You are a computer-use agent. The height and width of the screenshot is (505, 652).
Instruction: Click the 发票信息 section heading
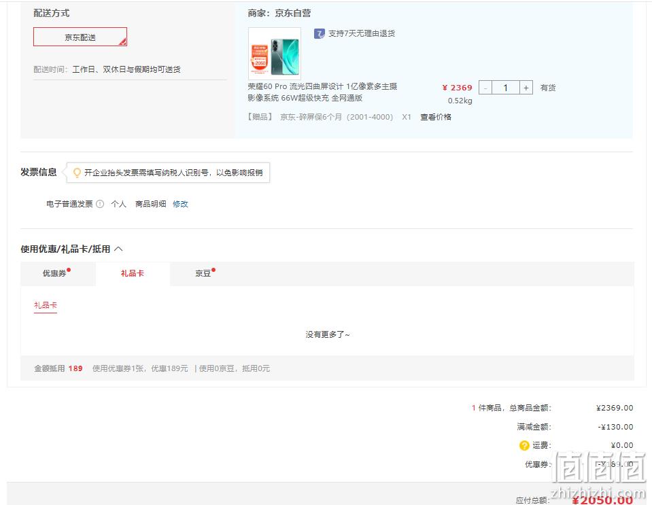[x=39, y=172]
